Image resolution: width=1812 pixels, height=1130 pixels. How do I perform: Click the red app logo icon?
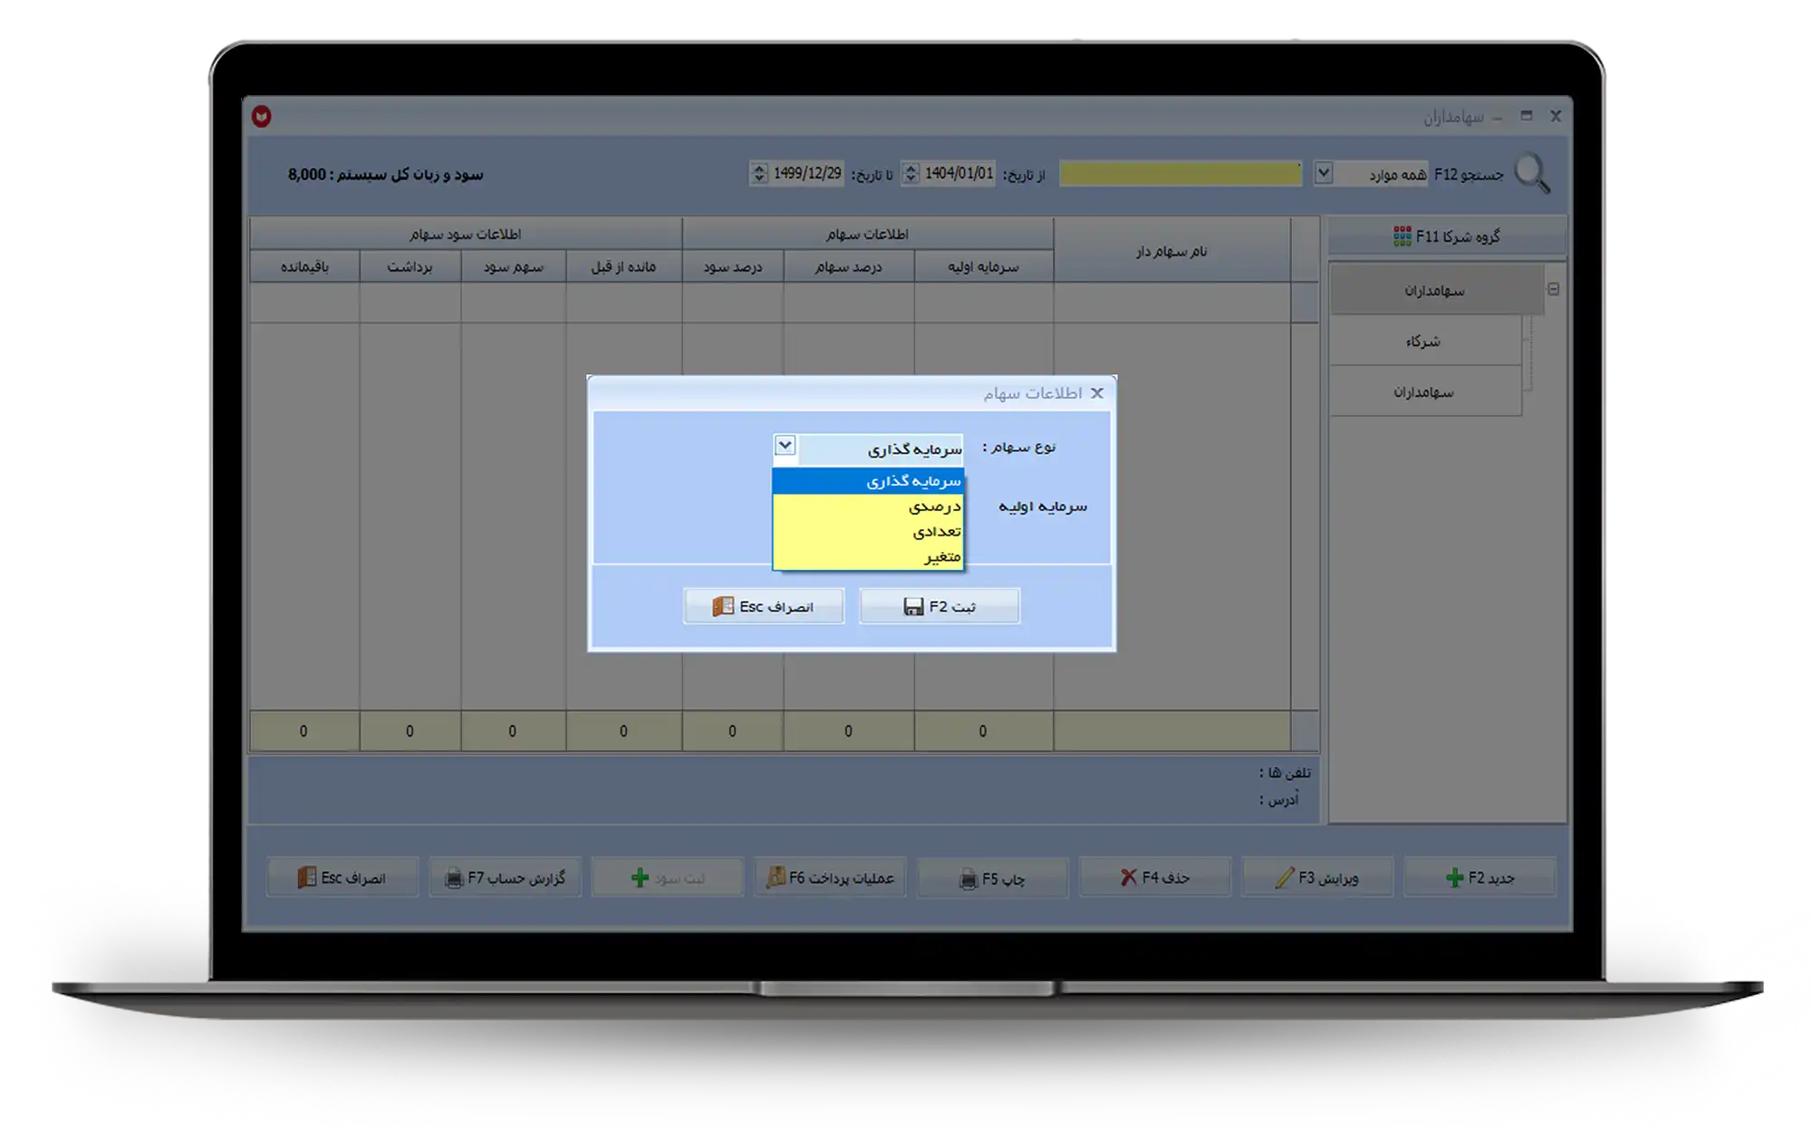pos(262,116)
